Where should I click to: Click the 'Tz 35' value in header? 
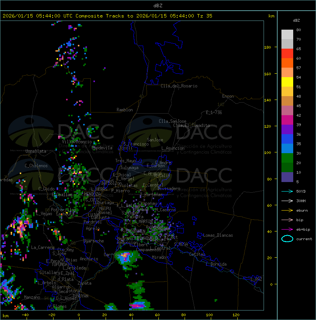(205, 16)
